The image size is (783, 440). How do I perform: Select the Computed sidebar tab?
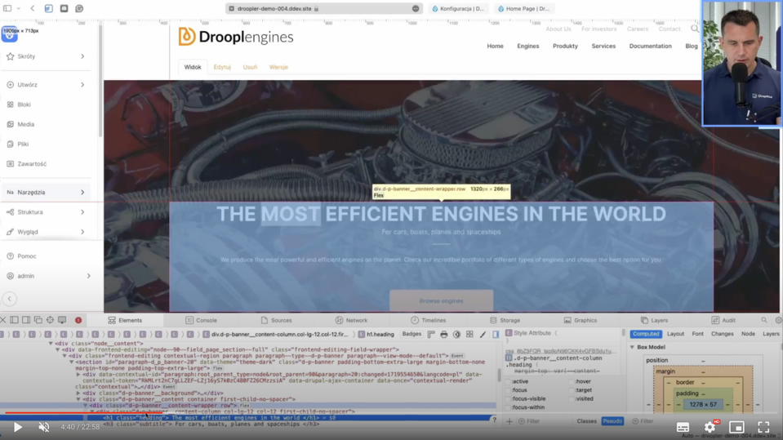[646, 334]
